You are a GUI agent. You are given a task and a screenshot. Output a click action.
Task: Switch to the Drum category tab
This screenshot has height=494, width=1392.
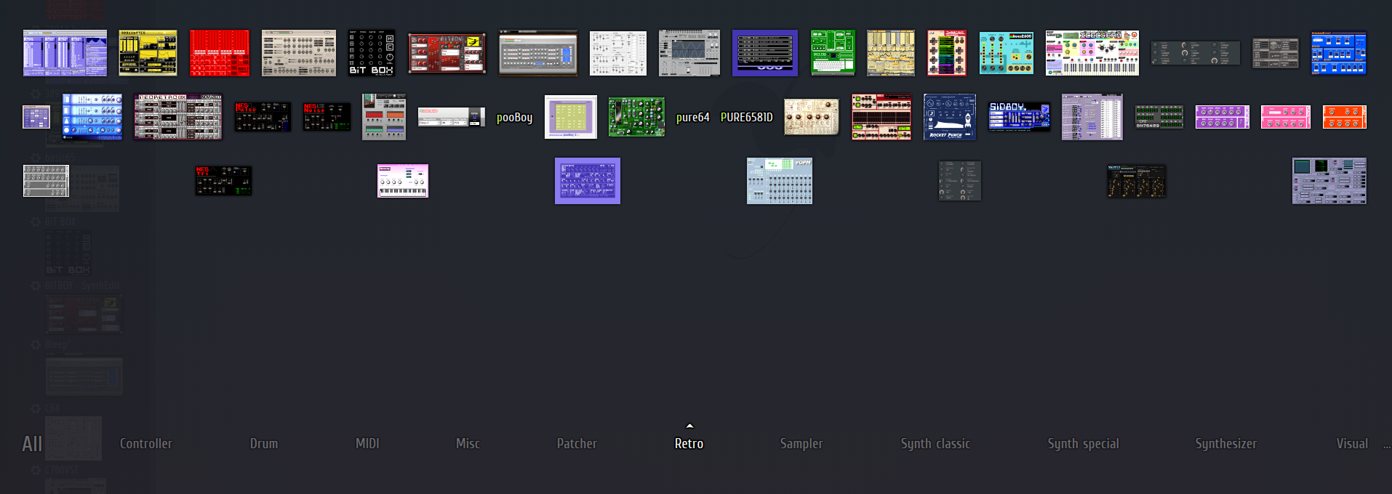pyautogui.click(x=264, y=444)
